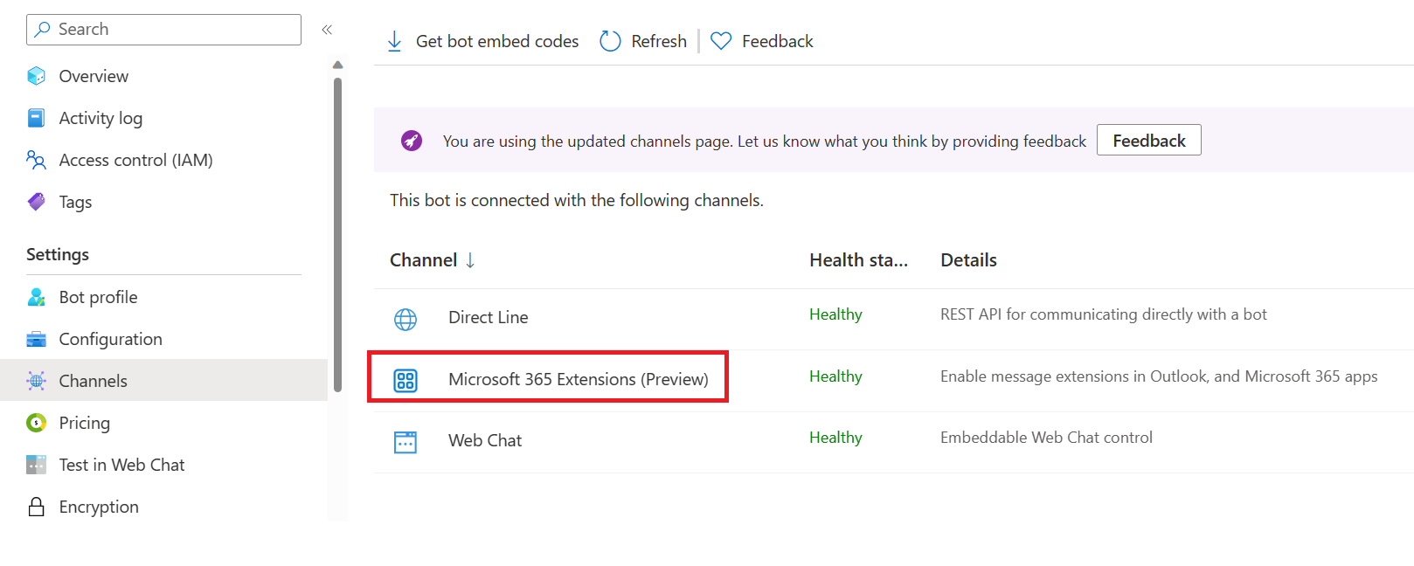This screenshot has width=1414, height=566.
Task: Click the Direct Line globe icon
Action: pos(405,320)
